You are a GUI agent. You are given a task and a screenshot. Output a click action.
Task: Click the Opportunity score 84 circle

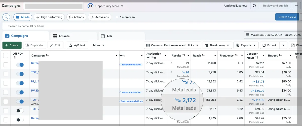90,6
